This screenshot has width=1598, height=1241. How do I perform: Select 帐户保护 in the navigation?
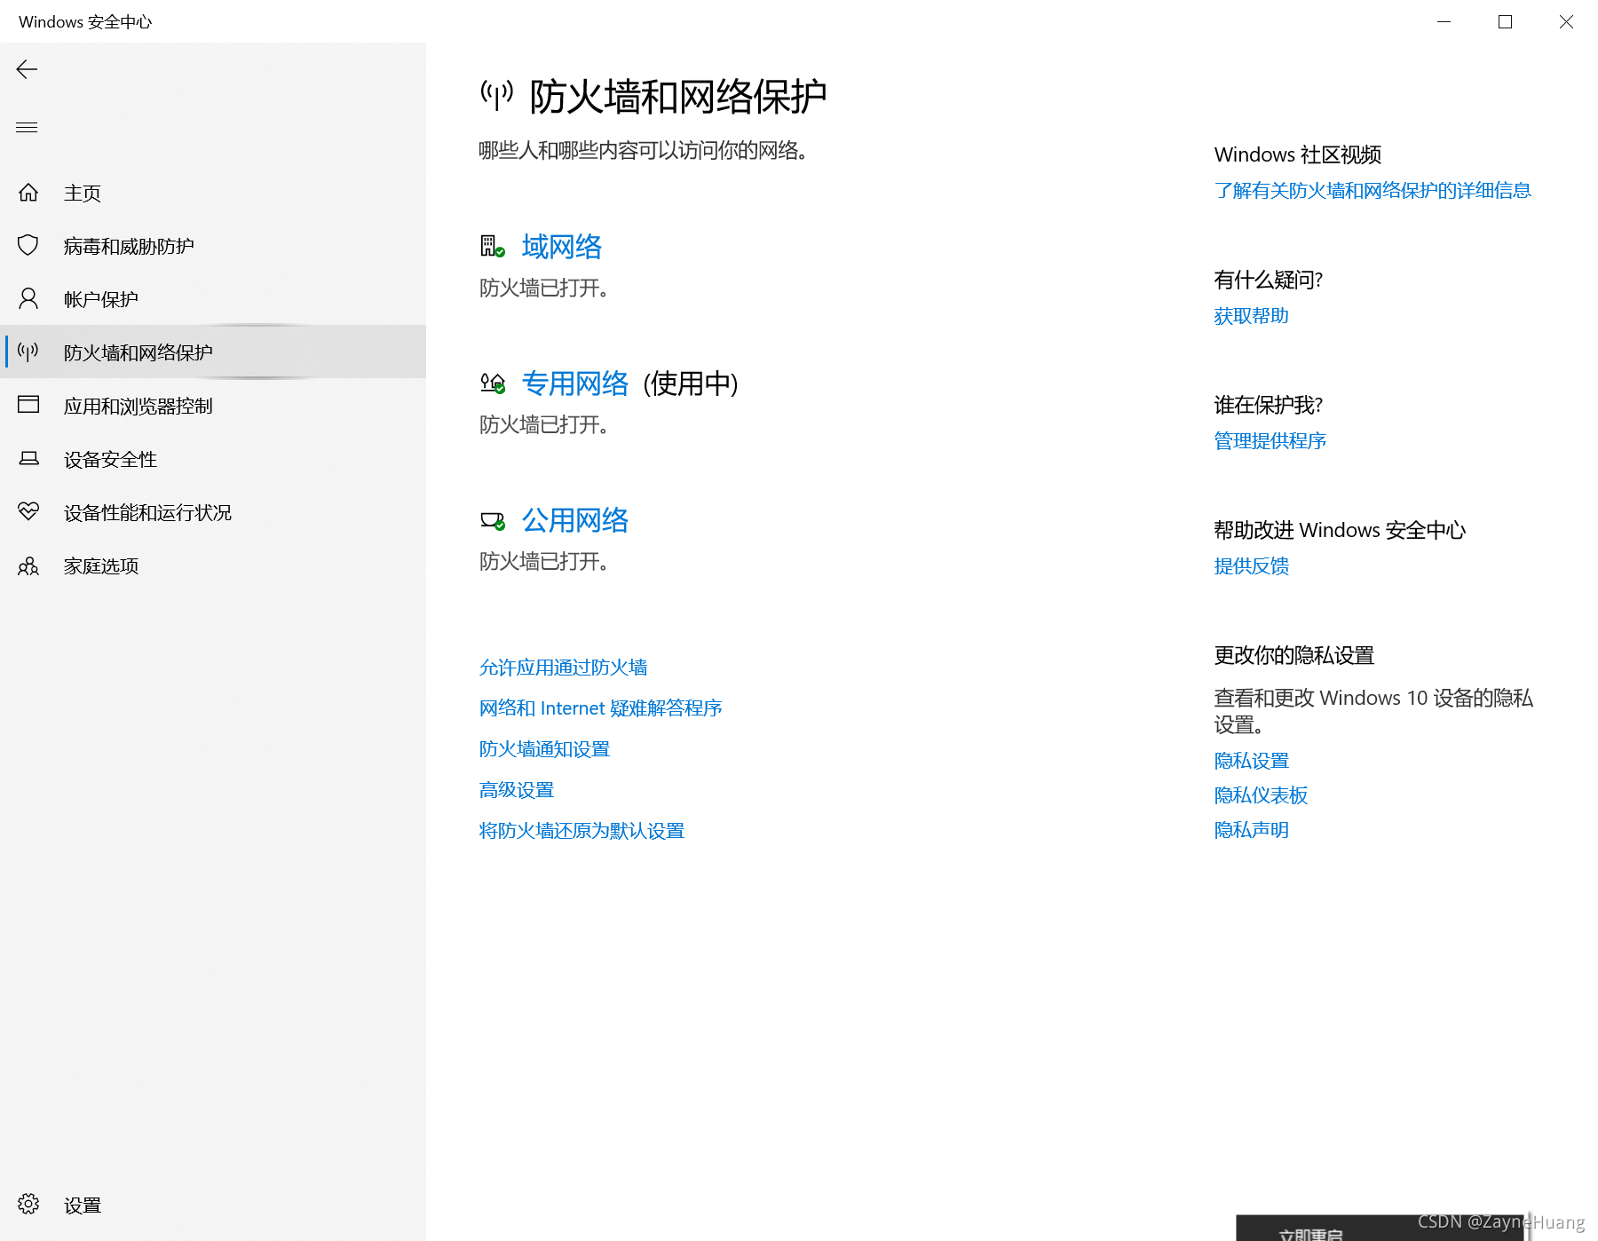pos(213,299)
